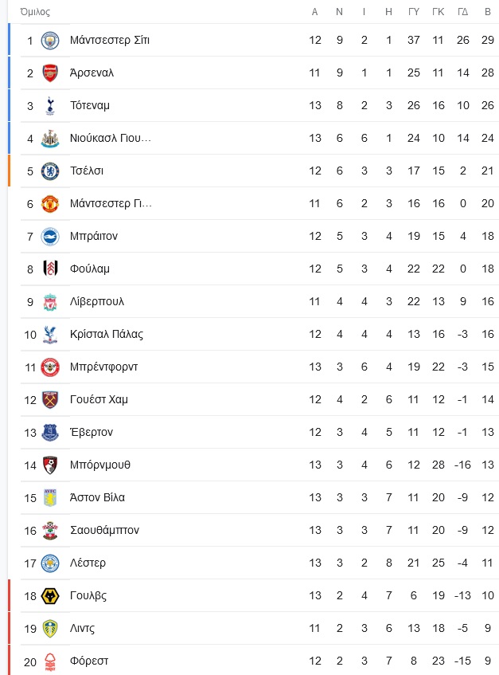
Task: Click the Brentford bee crest
Action: [x=50, y=367]
